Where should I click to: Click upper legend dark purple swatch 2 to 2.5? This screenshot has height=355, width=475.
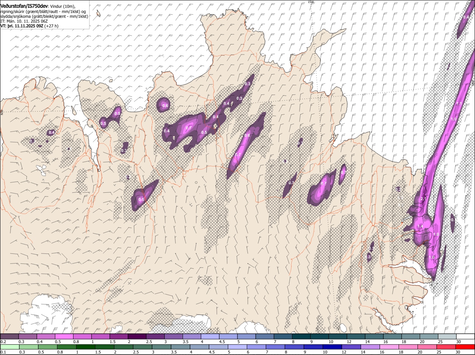click(x=137, y=336)
